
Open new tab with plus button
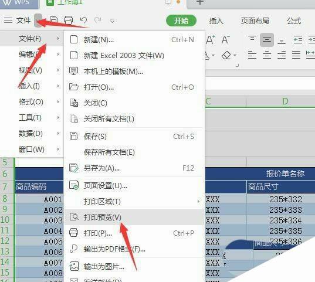(x=200, y=2)
